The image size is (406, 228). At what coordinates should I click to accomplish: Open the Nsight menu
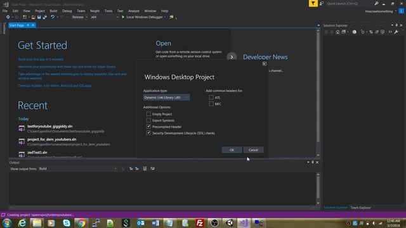[x=95, y=11]
